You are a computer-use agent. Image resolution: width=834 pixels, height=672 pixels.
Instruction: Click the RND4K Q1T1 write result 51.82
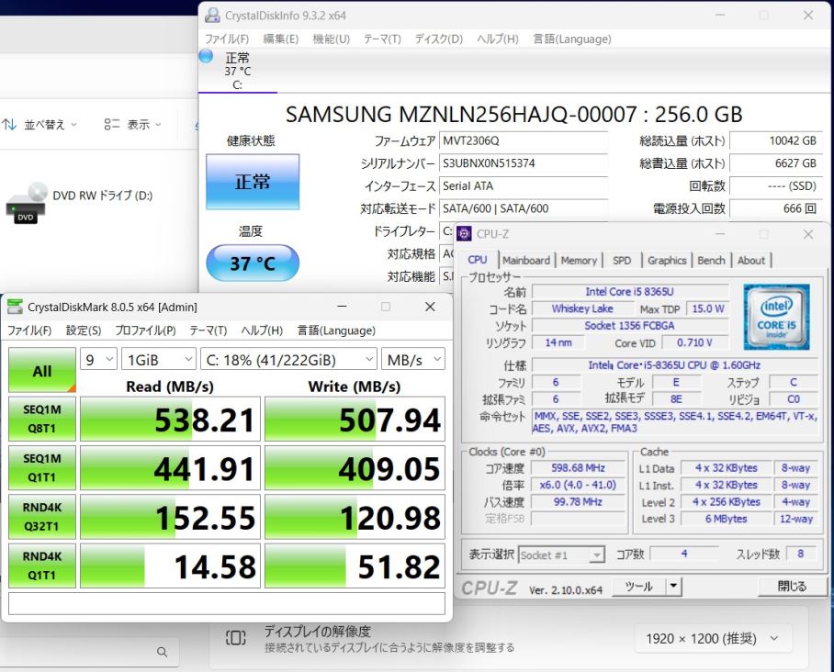tap(355, 566)
